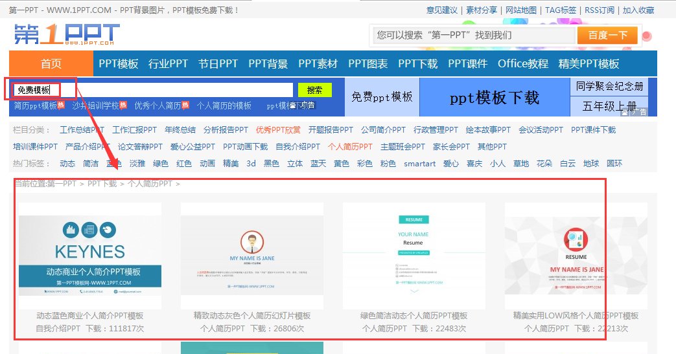Screen dimensions: 676x354
Task: Select the 动态 hot tag
Action: click(67, 163)
